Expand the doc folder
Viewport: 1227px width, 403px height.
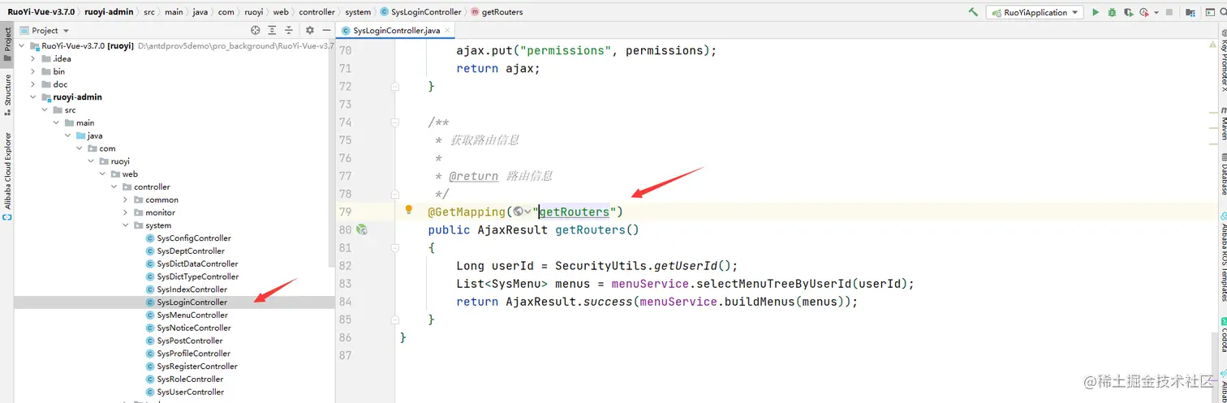coord(33,84)
